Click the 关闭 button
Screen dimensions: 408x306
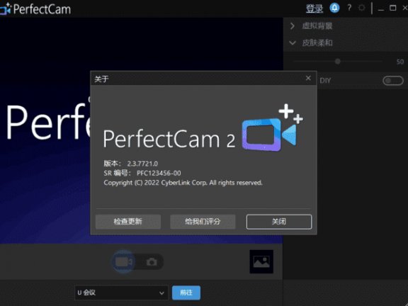(279, 222)
